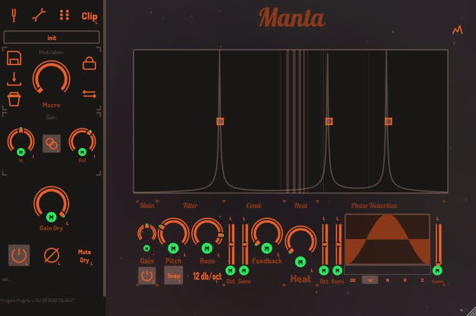The image size is (476, 316).
Task: Click the M button on Feedback knob
Action: (x=267, y=248)
